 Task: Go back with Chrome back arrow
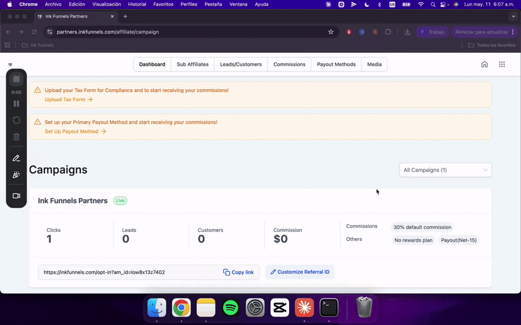click(8, 32)
